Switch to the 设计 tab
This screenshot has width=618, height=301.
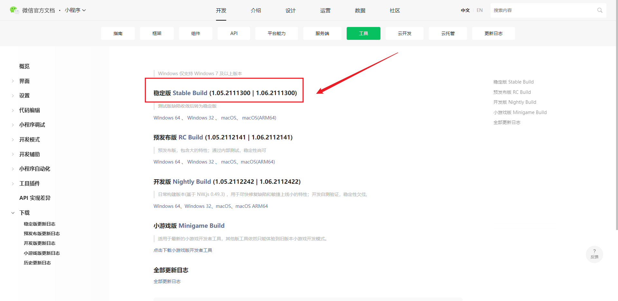(290, 10)
